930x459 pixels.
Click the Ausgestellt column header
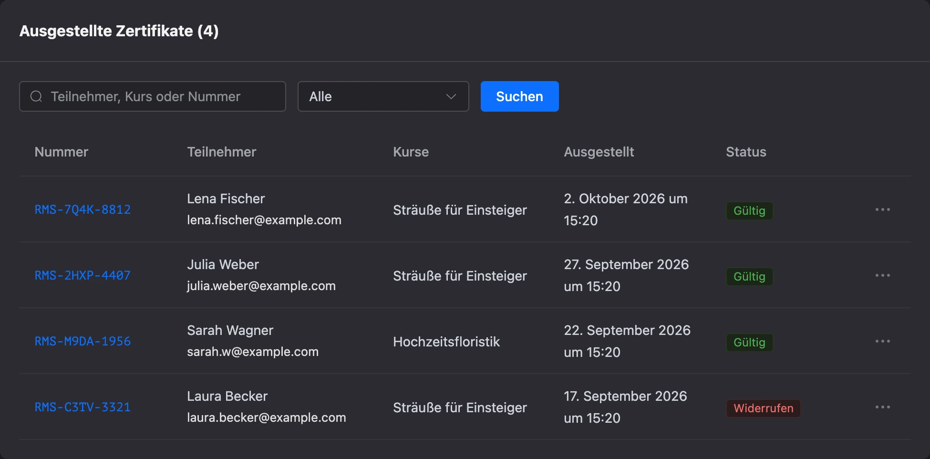point(599,152)
